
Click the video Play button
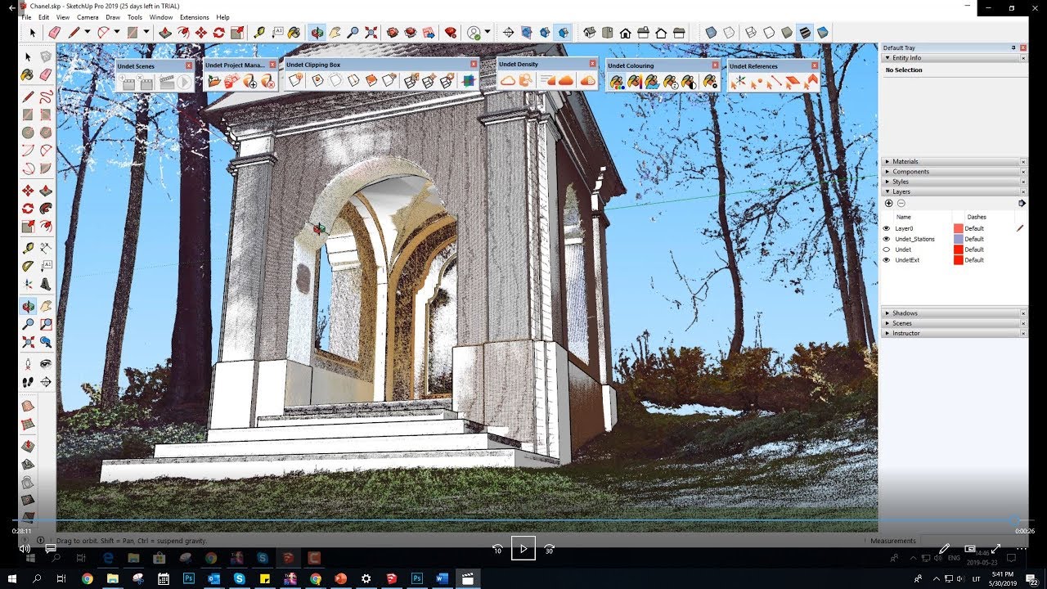click(523, 548)
